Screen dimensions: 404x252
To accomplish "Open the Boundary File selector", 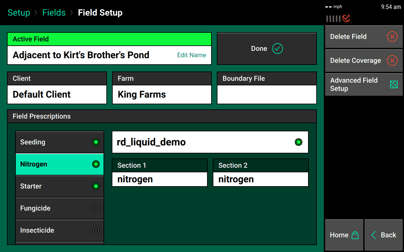I will (267, 94).
